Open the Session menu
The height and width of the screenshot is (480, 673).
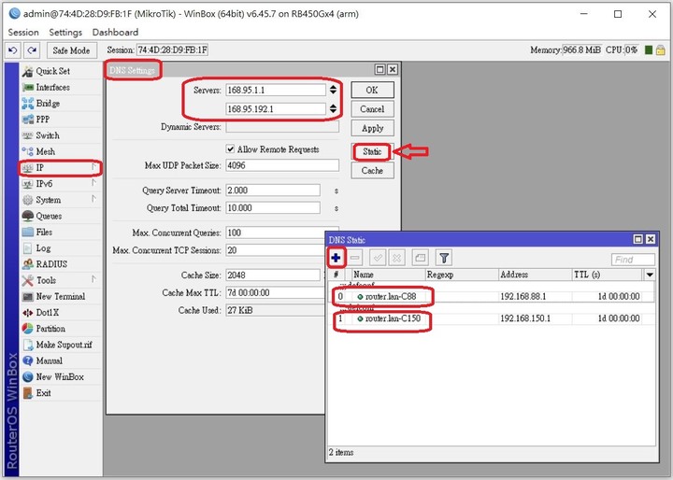pos(23,32)
